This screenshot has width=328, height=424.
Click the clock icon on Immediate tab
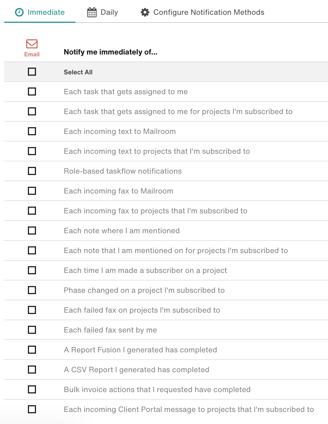tap(19, 12)
